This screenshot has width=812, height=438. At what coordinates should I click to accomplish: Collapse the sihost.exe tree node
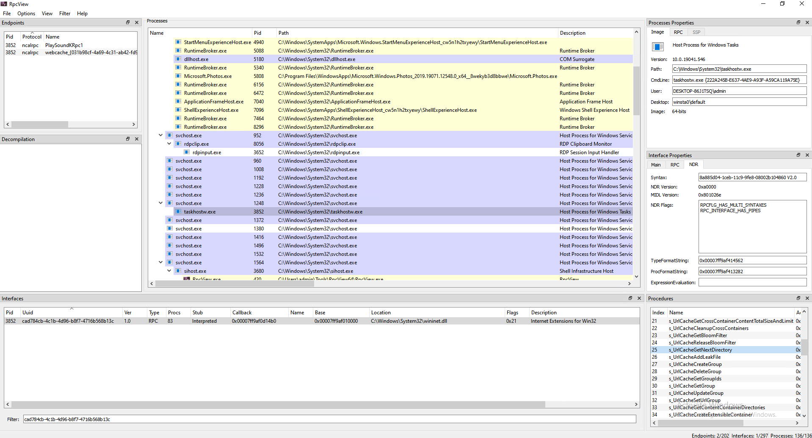coord(169,271)
